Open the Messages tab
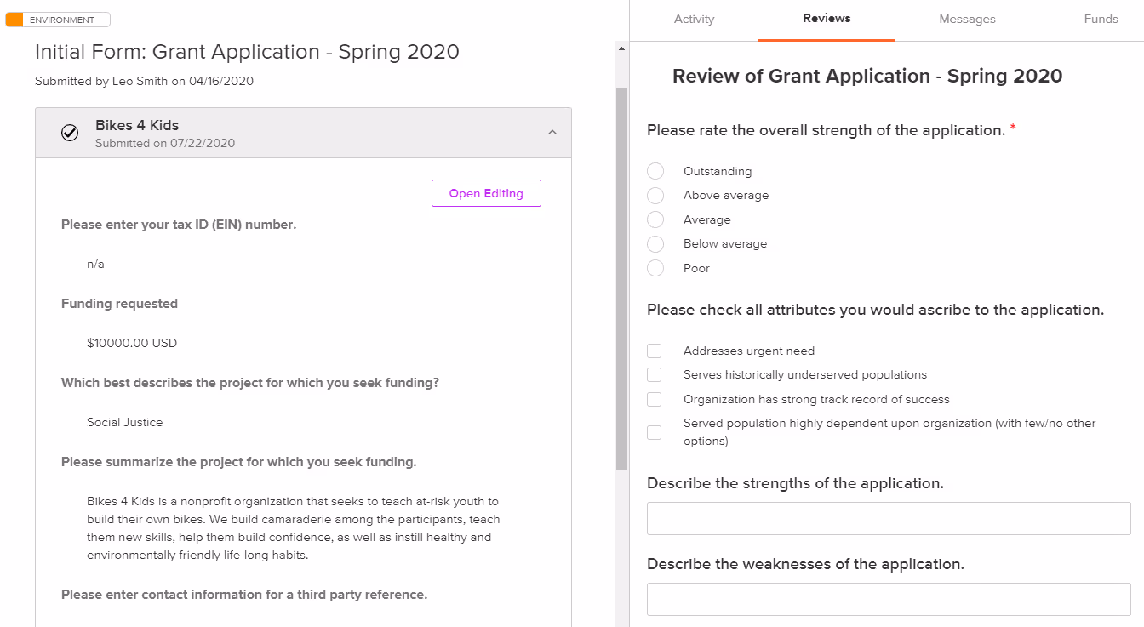 pos(967,19)
